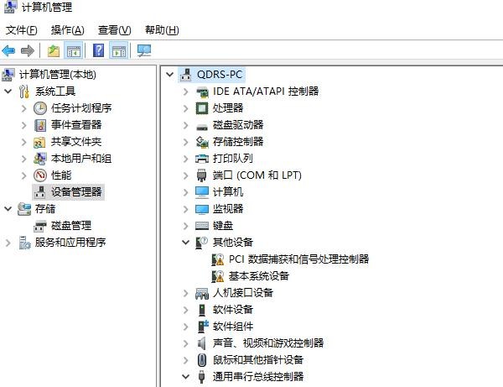The image size is (503, 387).
Task: Select the 基本系统设备 warning device
Action: click(x=258, y=276)
